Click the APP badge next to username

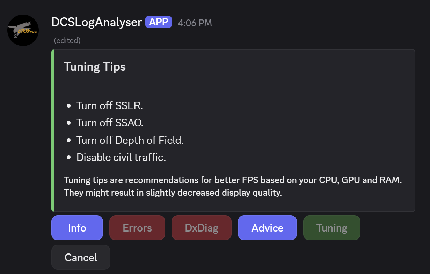(x=159, y=22)
